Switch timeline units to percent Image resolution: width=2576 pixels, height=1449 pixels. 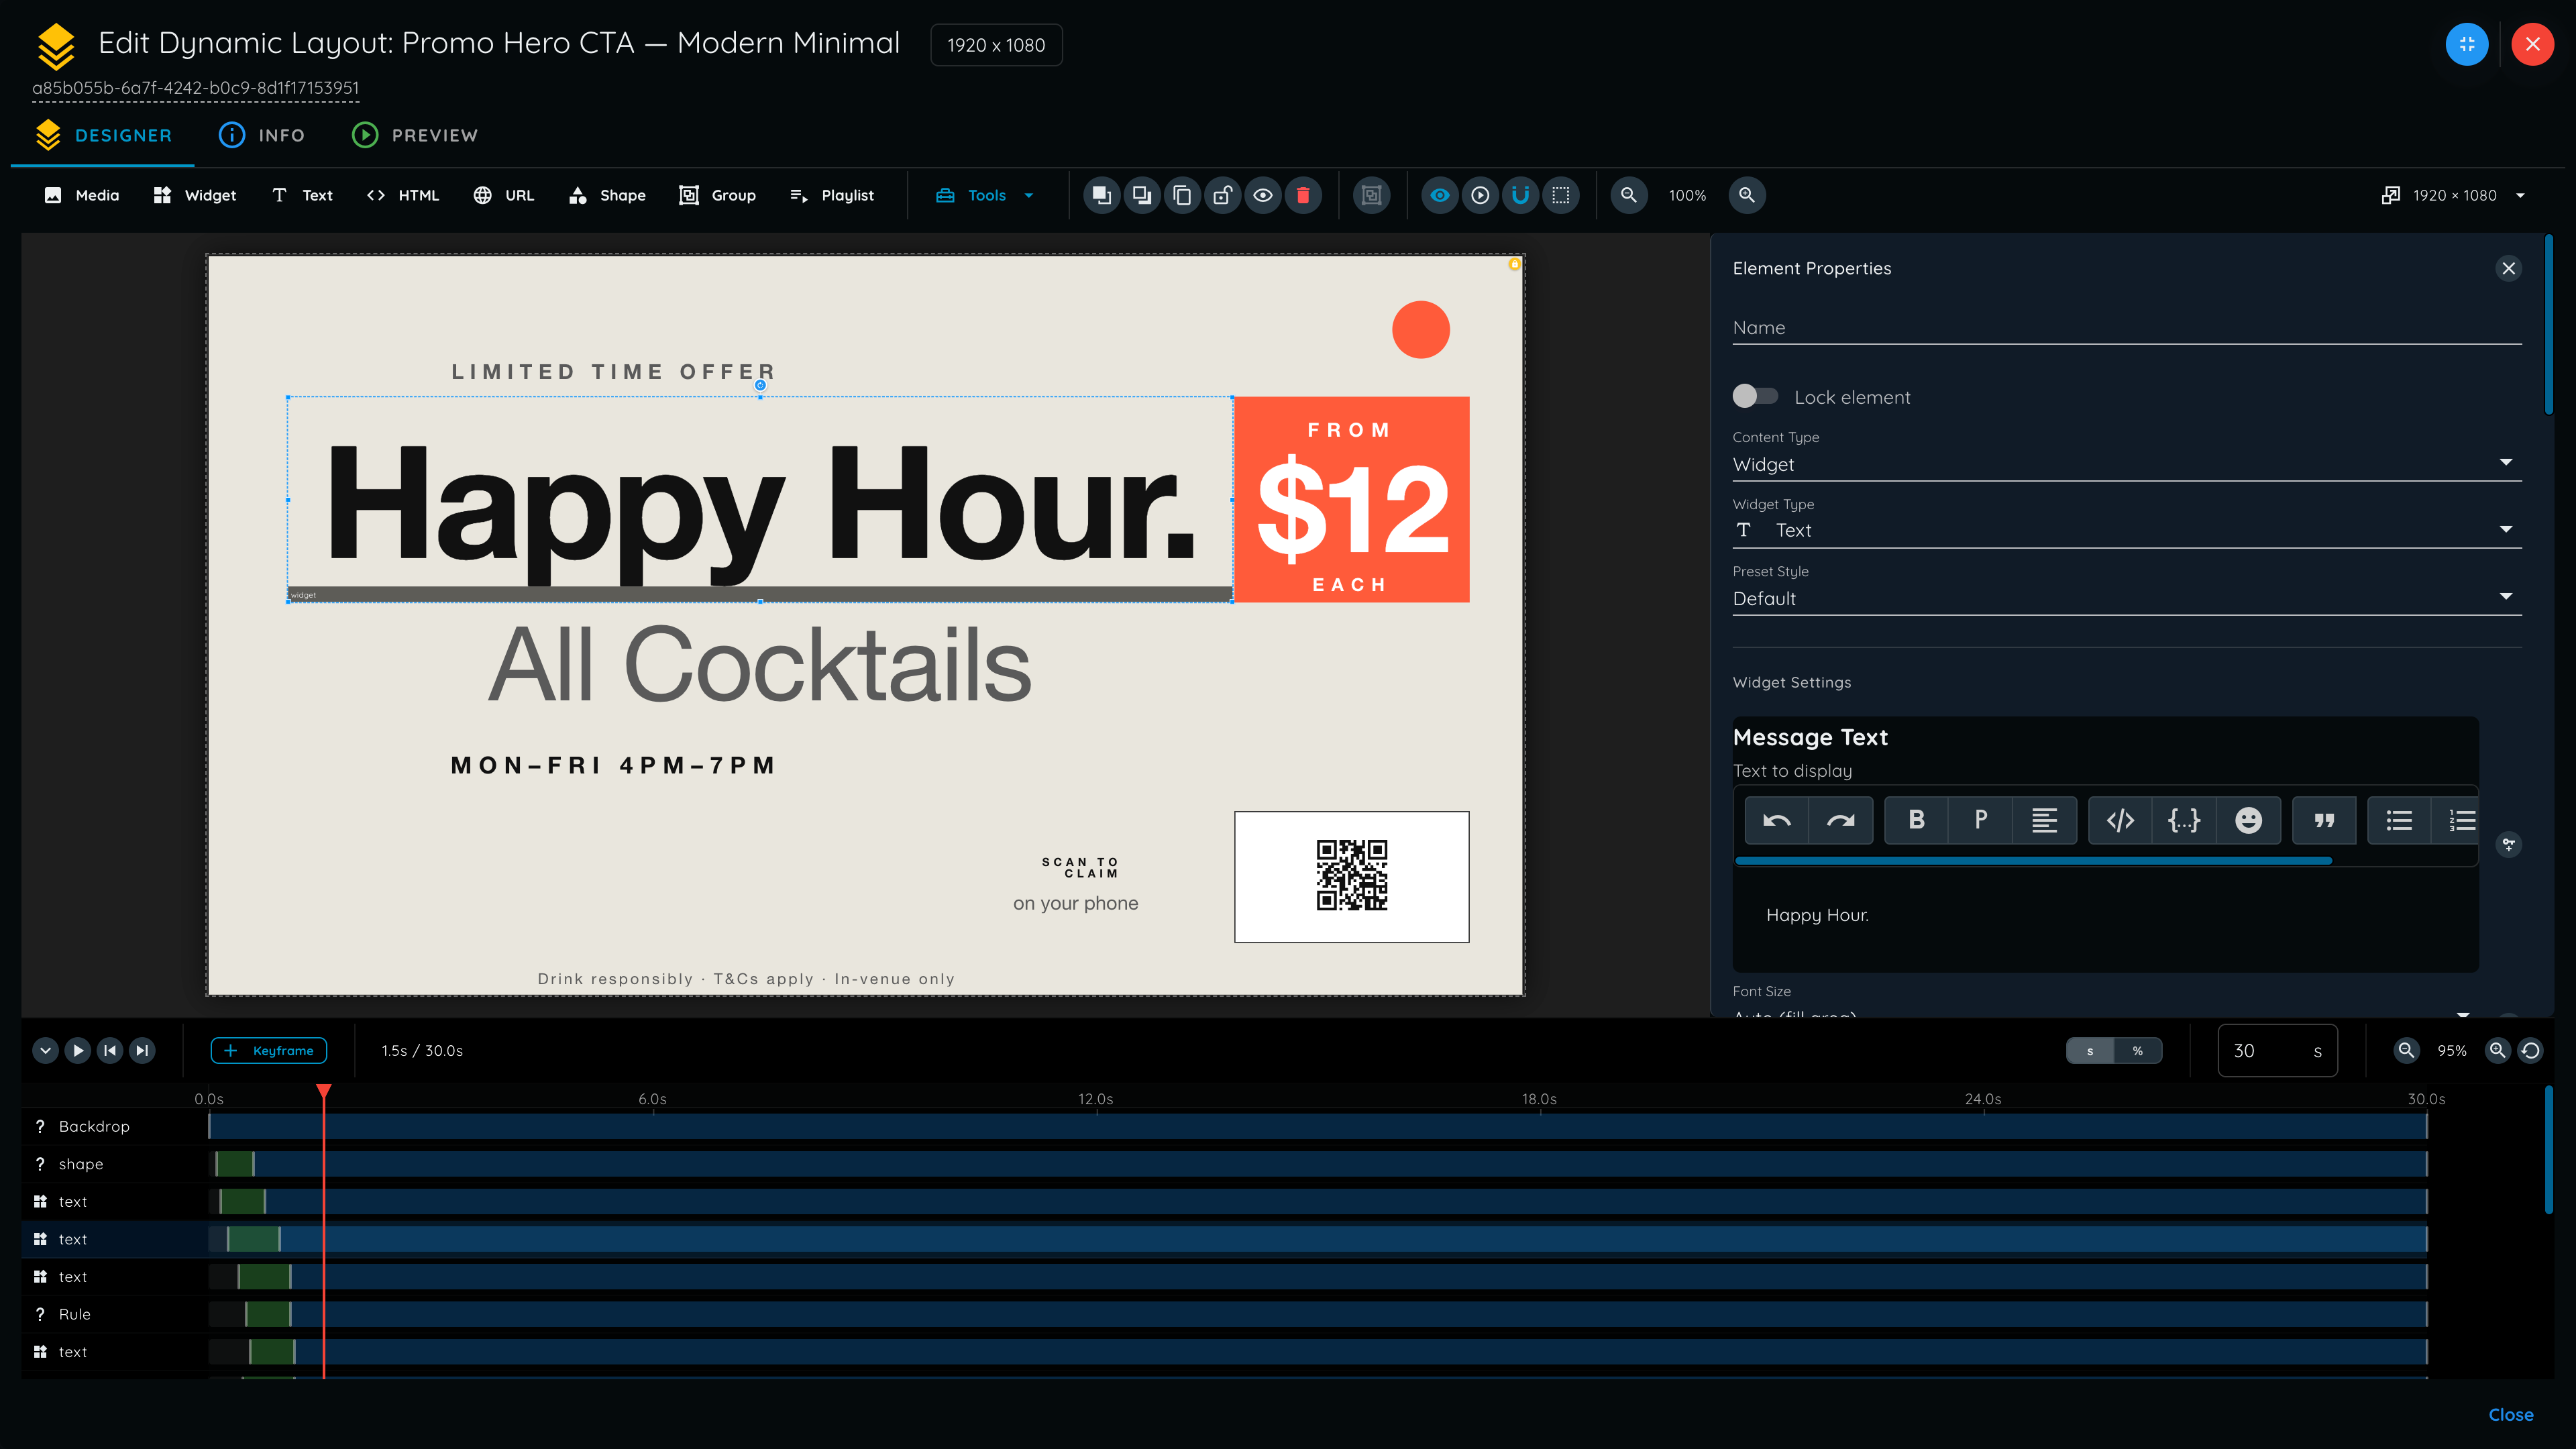[x=2138, y=1051]
